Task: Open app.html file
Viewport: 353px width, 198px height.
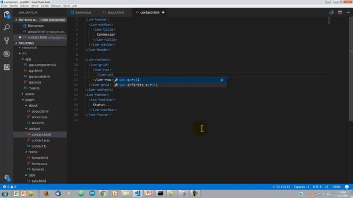Action: [x=35, y=71]
